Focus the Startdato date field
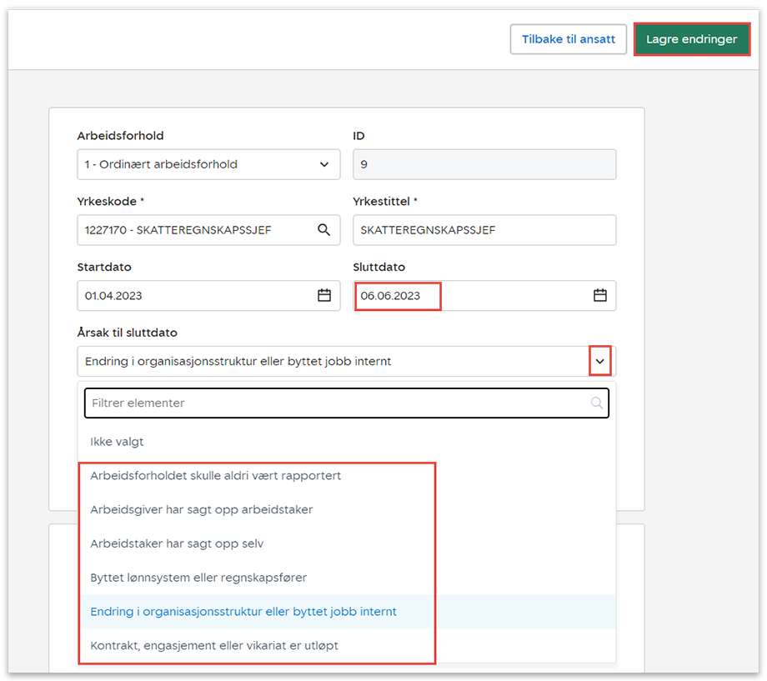The height and width of the screenshot is (681, 767). coord(196,295)
